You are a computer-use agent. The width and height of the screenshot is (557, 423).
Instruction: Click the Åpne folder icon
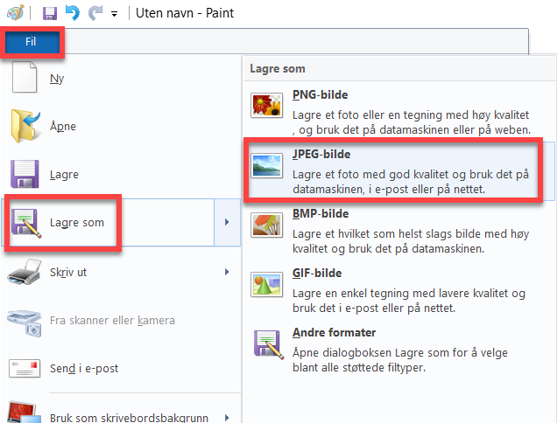25,127
